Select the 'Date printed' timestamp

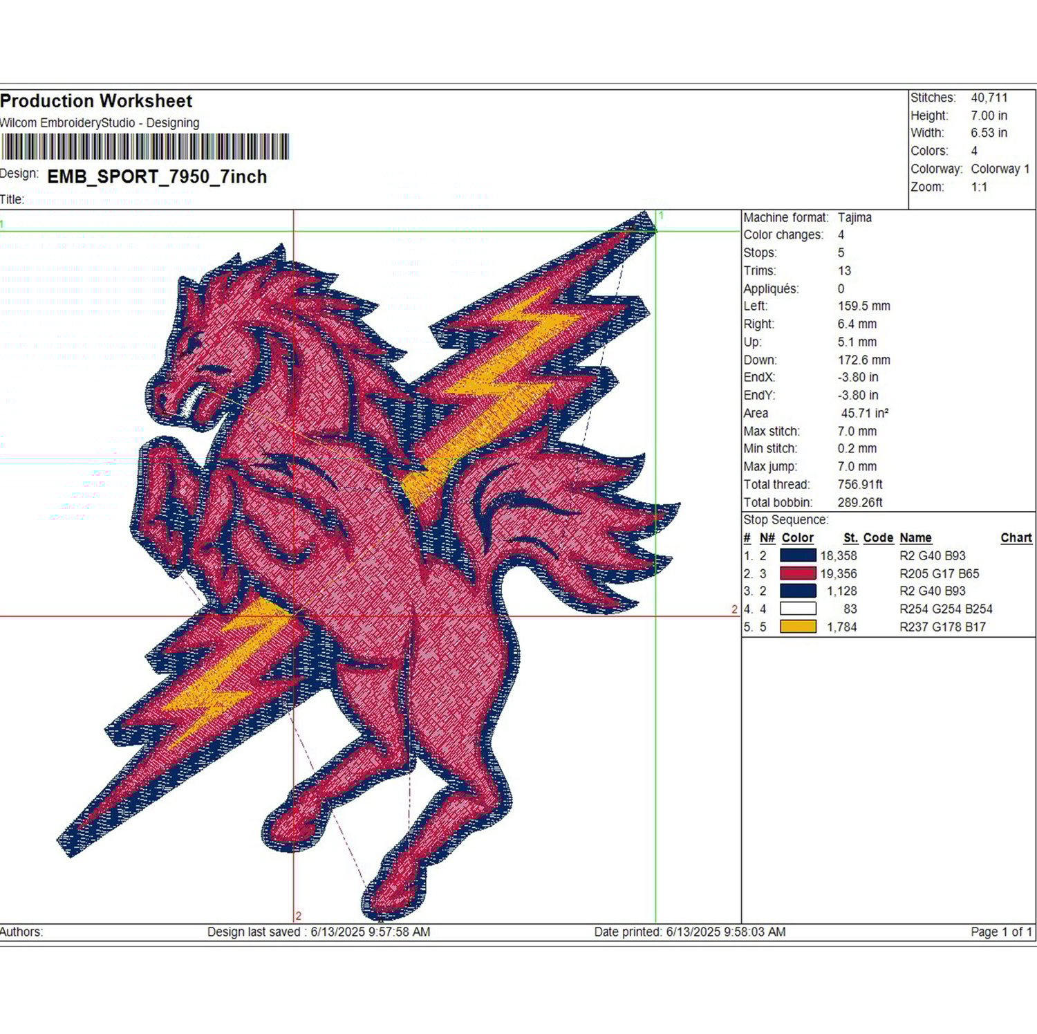[x=690, y=932]
